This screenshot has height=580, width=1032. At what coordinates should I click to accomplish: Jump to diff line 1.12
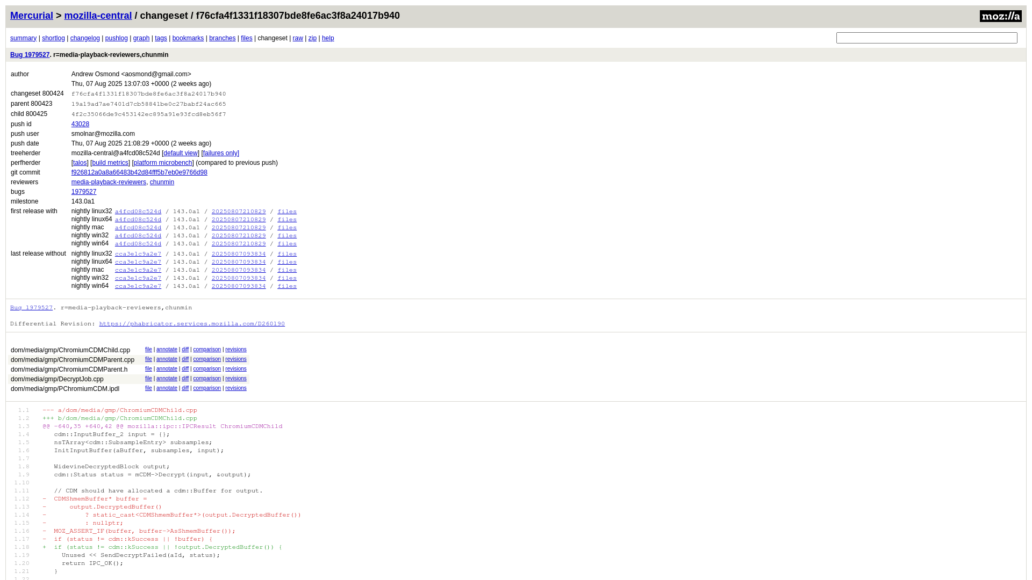[22, 499]
